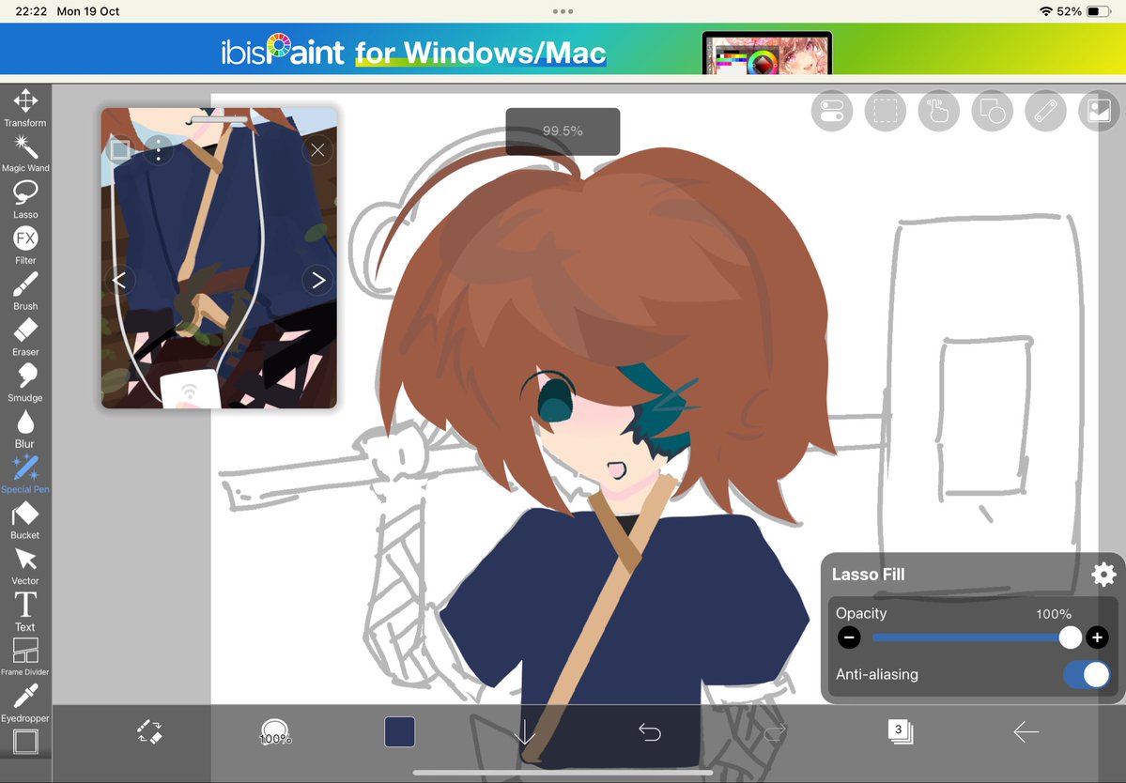
Task: Select the Bucket fill tool
Action: [25, 520]
